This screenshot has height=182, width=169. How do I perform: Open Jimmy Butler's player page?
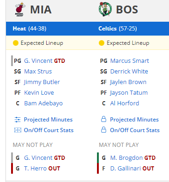42,82
